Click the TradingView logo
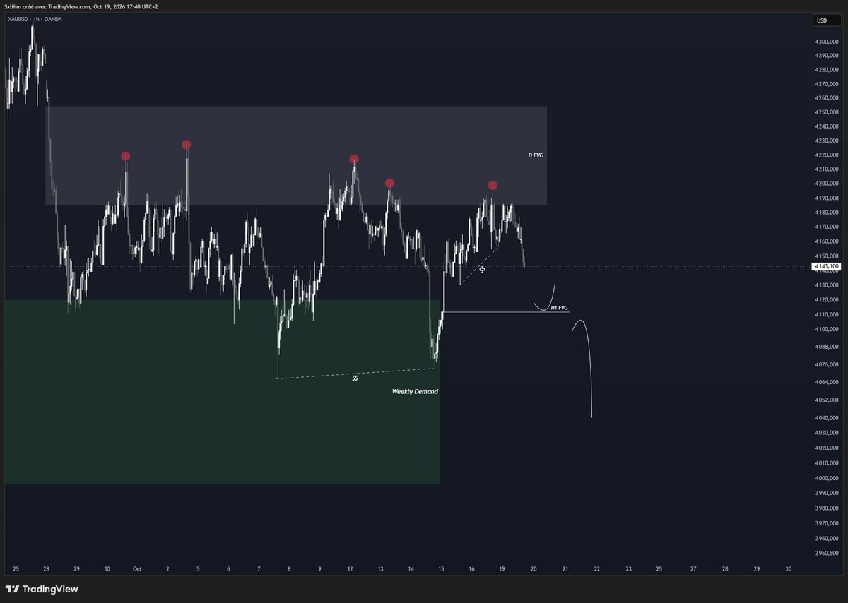This screenshot has height=603, width=848. [42, 589]
